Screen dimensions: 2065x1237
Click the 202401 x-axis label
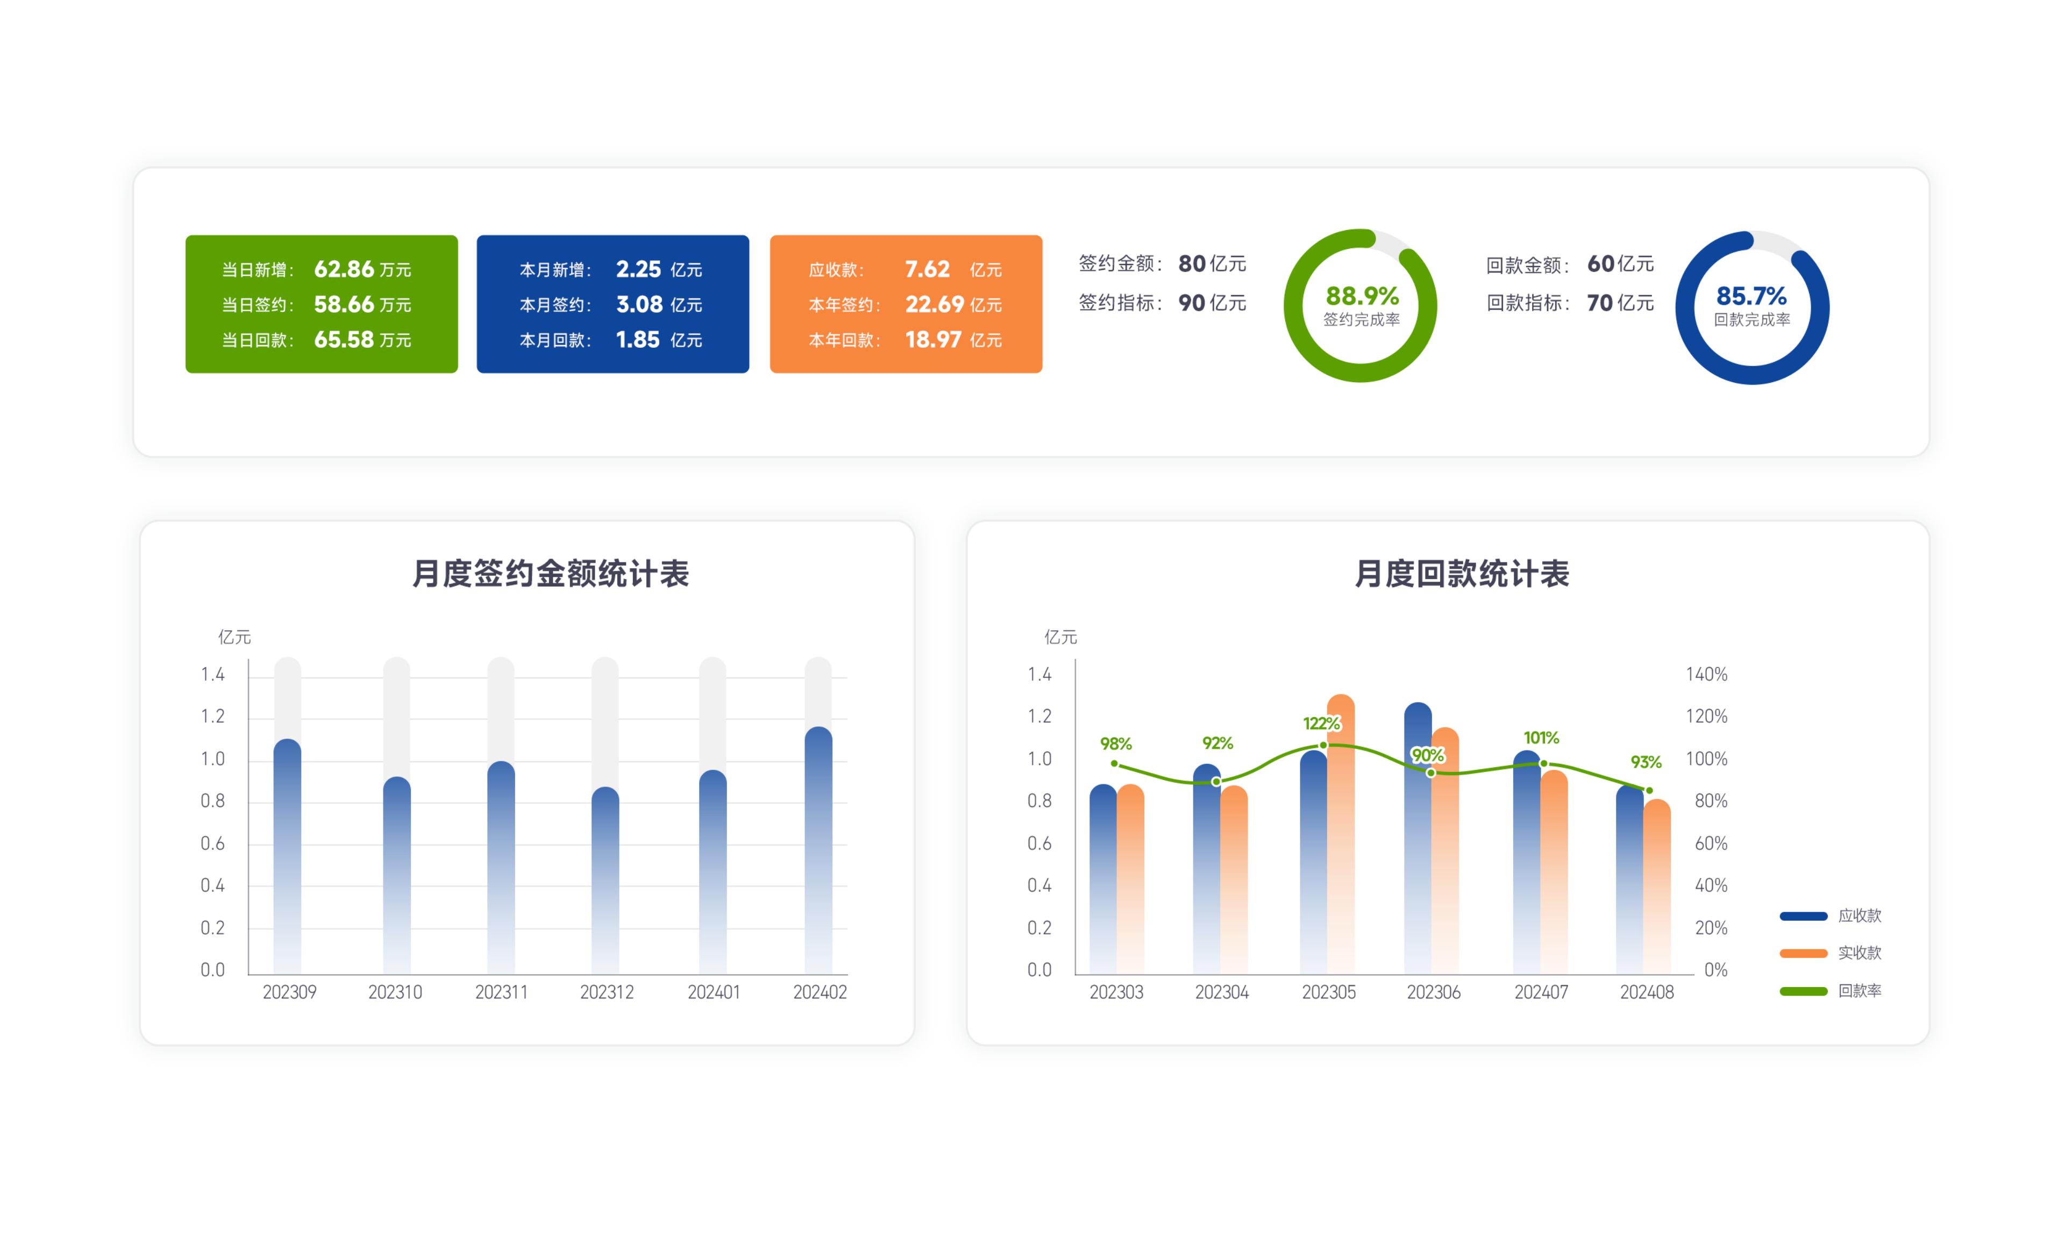tap(714, 992)
